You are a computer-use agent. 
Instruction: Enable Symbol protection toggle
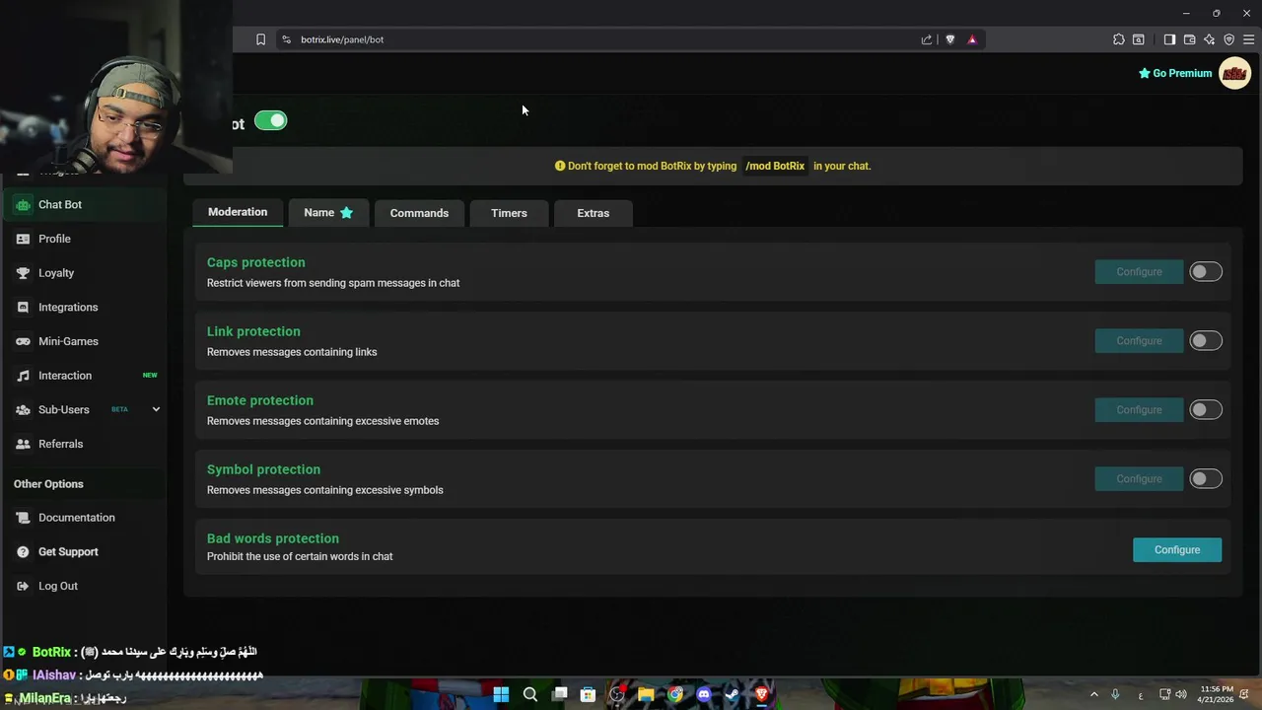(x=1205, y=479)
